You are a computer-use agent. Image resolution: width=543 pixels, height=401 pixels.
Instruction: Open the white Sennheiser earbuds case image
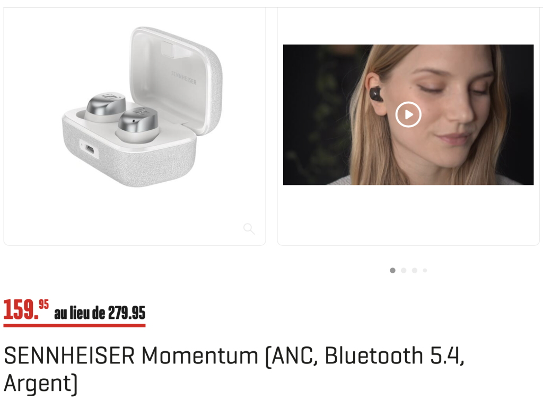tap(142, 107)
